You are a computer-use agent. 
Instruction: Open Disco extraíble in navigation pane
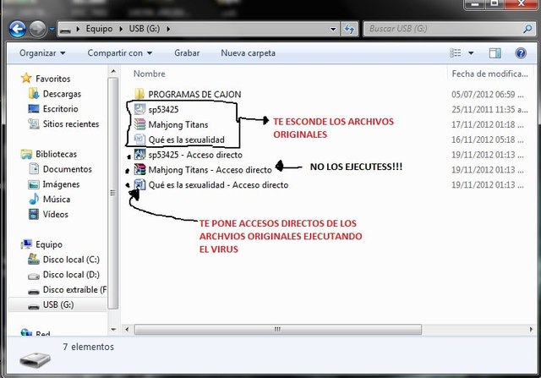74,289
